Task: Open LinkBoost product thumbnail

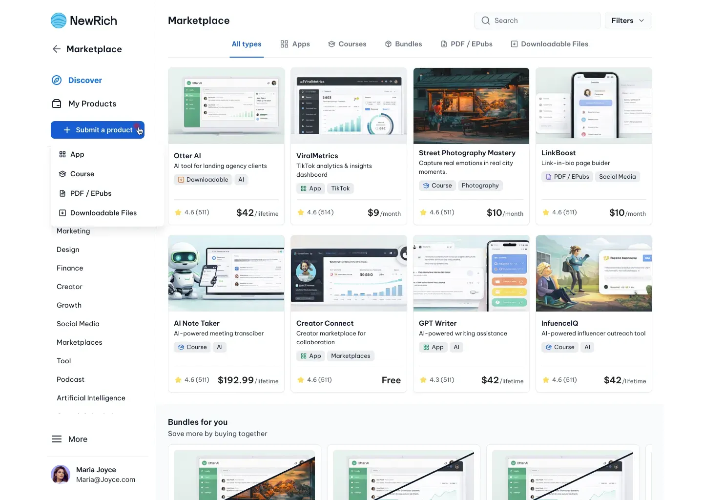Action: [x=594, y=106]
